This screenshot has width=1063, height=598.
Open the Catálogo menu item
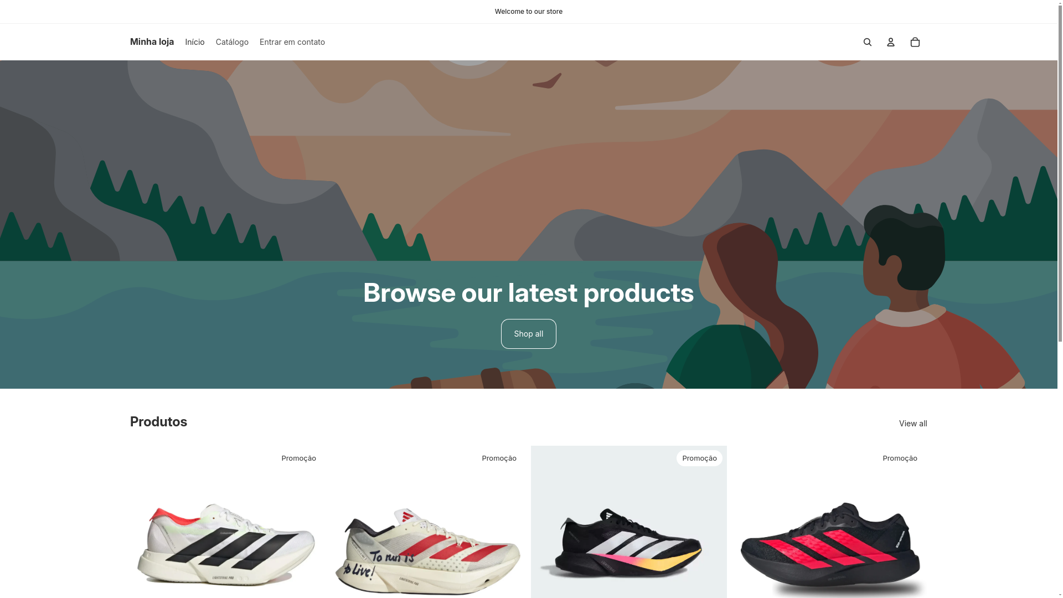[x=232, y=42]
